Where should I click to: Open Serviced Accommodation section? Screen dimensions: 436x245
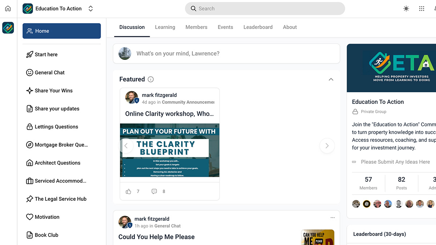(60, 181)
